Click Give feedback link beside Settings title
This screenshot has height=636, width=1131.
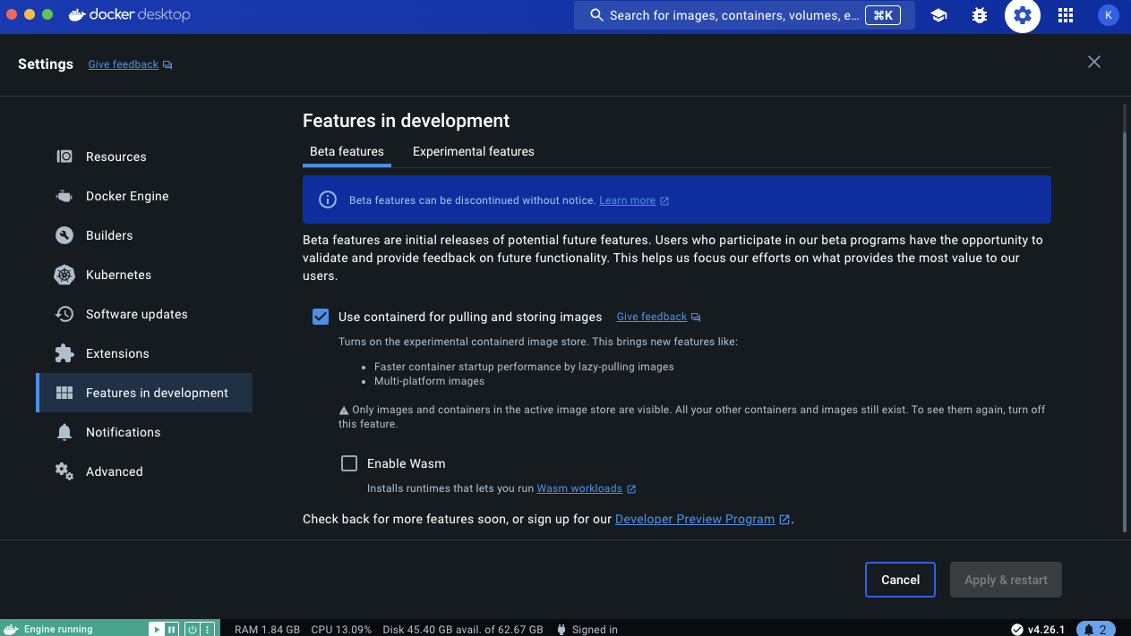(x=123, y=64)
